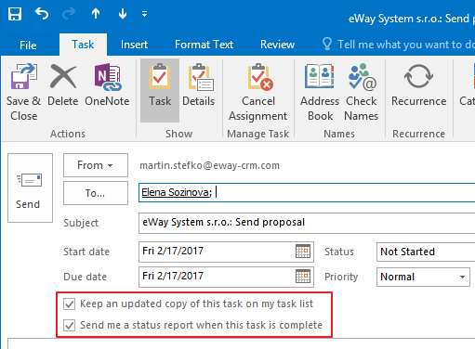This screenshot has height=349, width=475.
Task: Open the Due date calendar picker
Action: pyautogui.click(x=303, y=277)
